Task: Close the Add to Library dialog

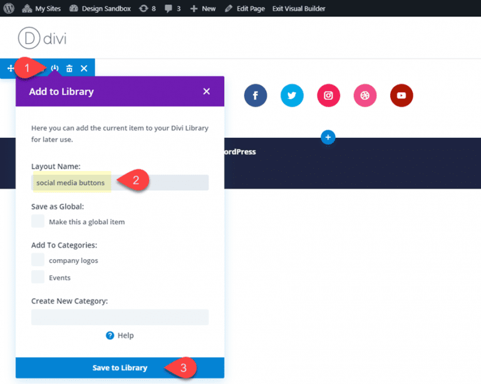Action: 207,91
